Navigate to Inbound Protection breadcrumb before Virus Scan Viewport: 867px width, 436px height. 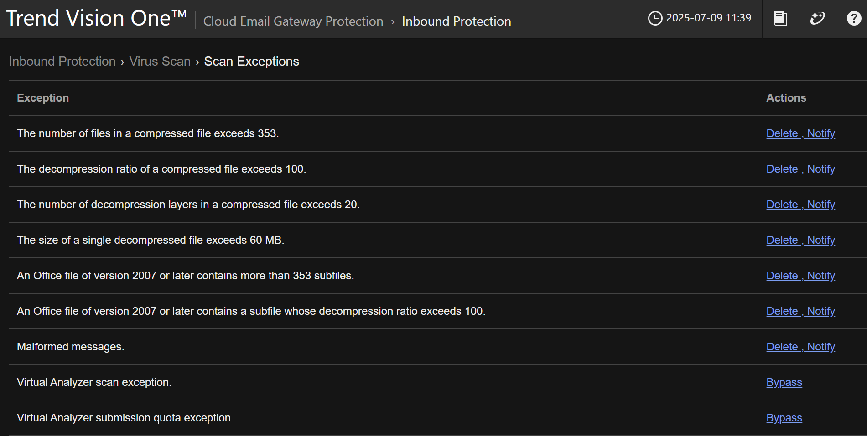62,62
